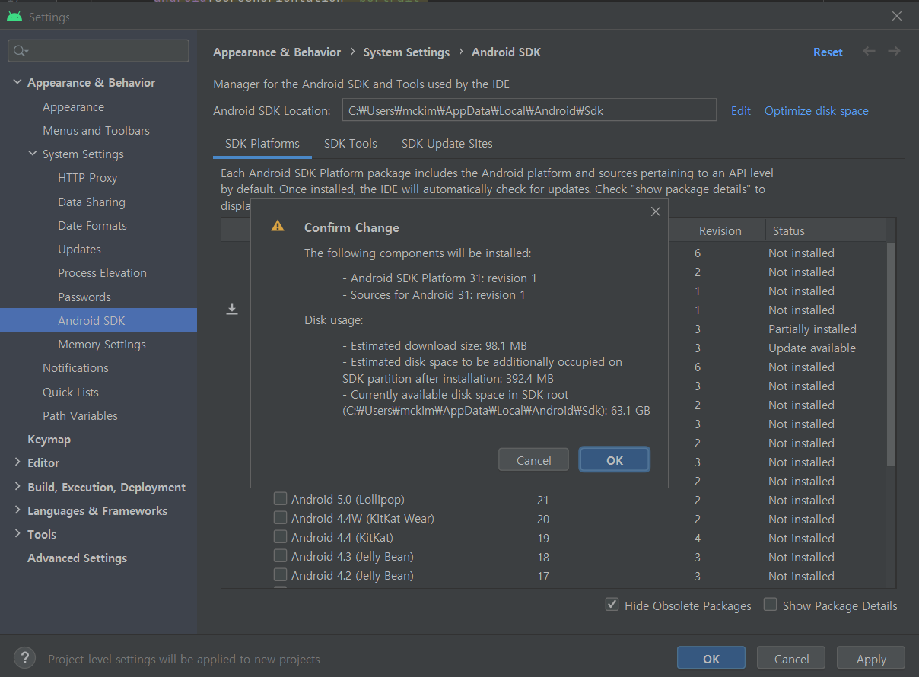The width and height of the screenshot is (919, 677).
Task: Expand Build, Execution, Deployment section
Action: pos(17,487)
